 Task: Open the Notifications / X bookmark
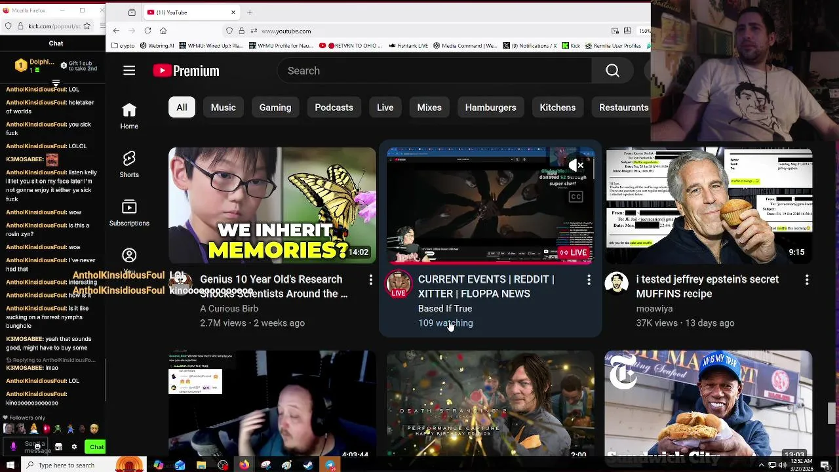point(530,46)
